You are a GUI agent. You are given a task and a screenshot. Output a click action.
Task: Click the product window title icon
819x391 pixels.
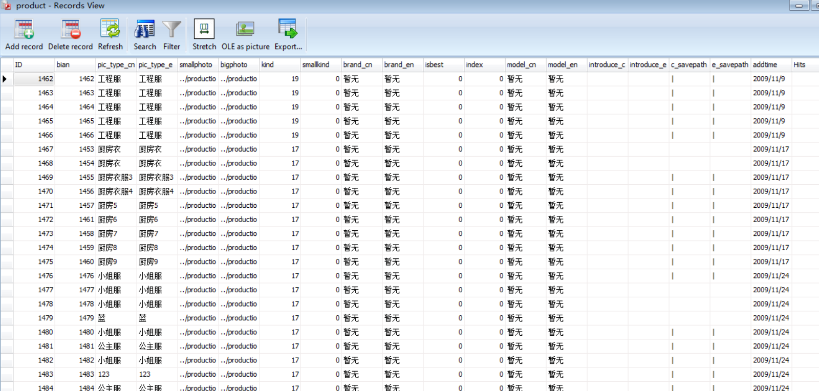7,6
